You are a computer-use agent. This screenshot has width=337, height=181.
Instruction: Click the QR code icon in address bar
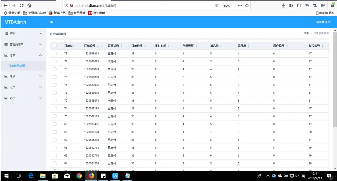tap(217, 6)
